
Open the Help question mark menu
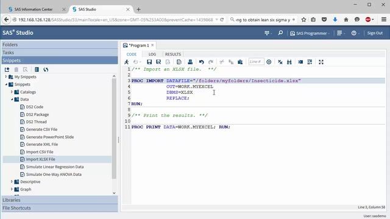(355, 33)
